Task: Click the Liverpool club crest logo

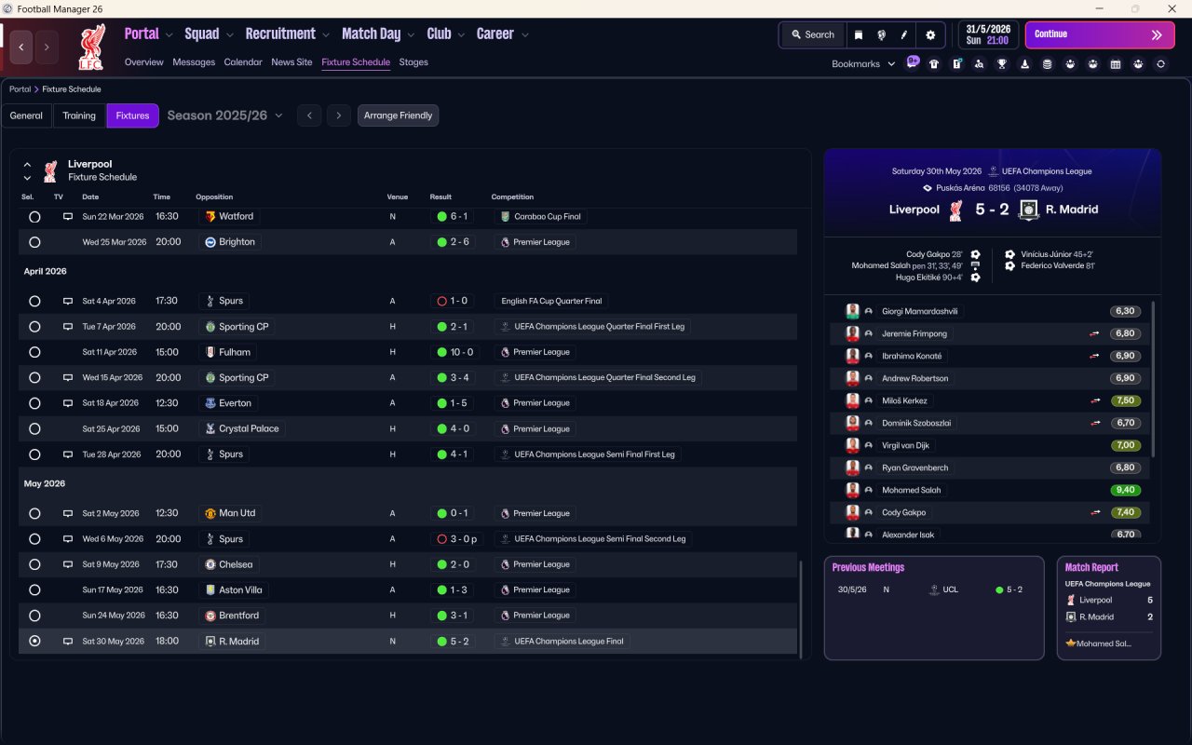Action: 91,47
